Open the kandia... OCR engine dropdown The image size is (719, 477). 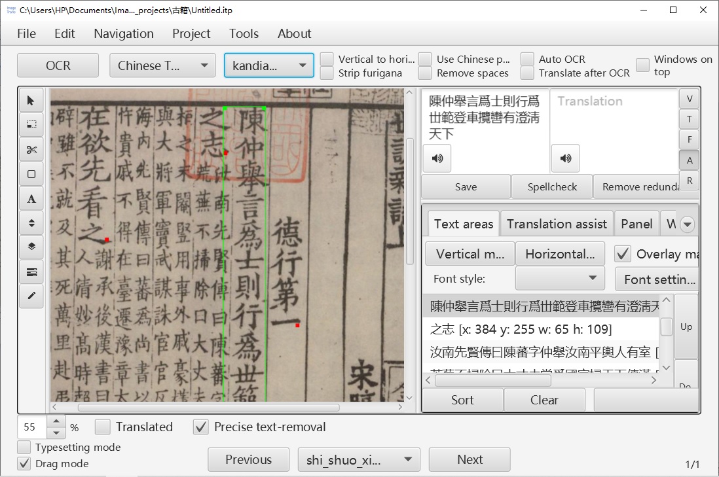[268, 65]
